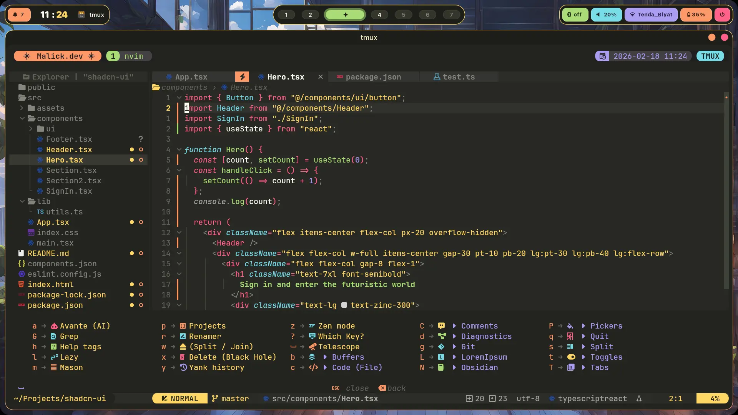Select the src folder in explorer
Image resolution: width=738 pixels, height=415 pixels.
click(x=30, y=98)
